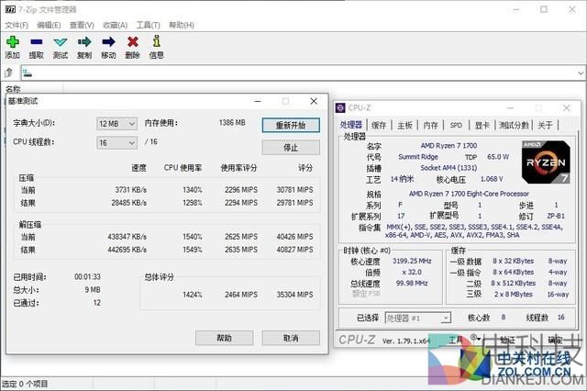Open the 工具(T) menu
The width and height of the screenshot is (587, 391).
pos(148,25)
